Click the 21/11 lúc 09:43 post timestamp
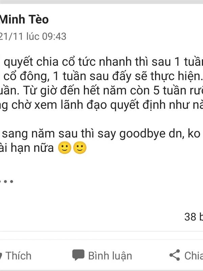The height and width of the screenshot is (271, 203). click(33, 37)
